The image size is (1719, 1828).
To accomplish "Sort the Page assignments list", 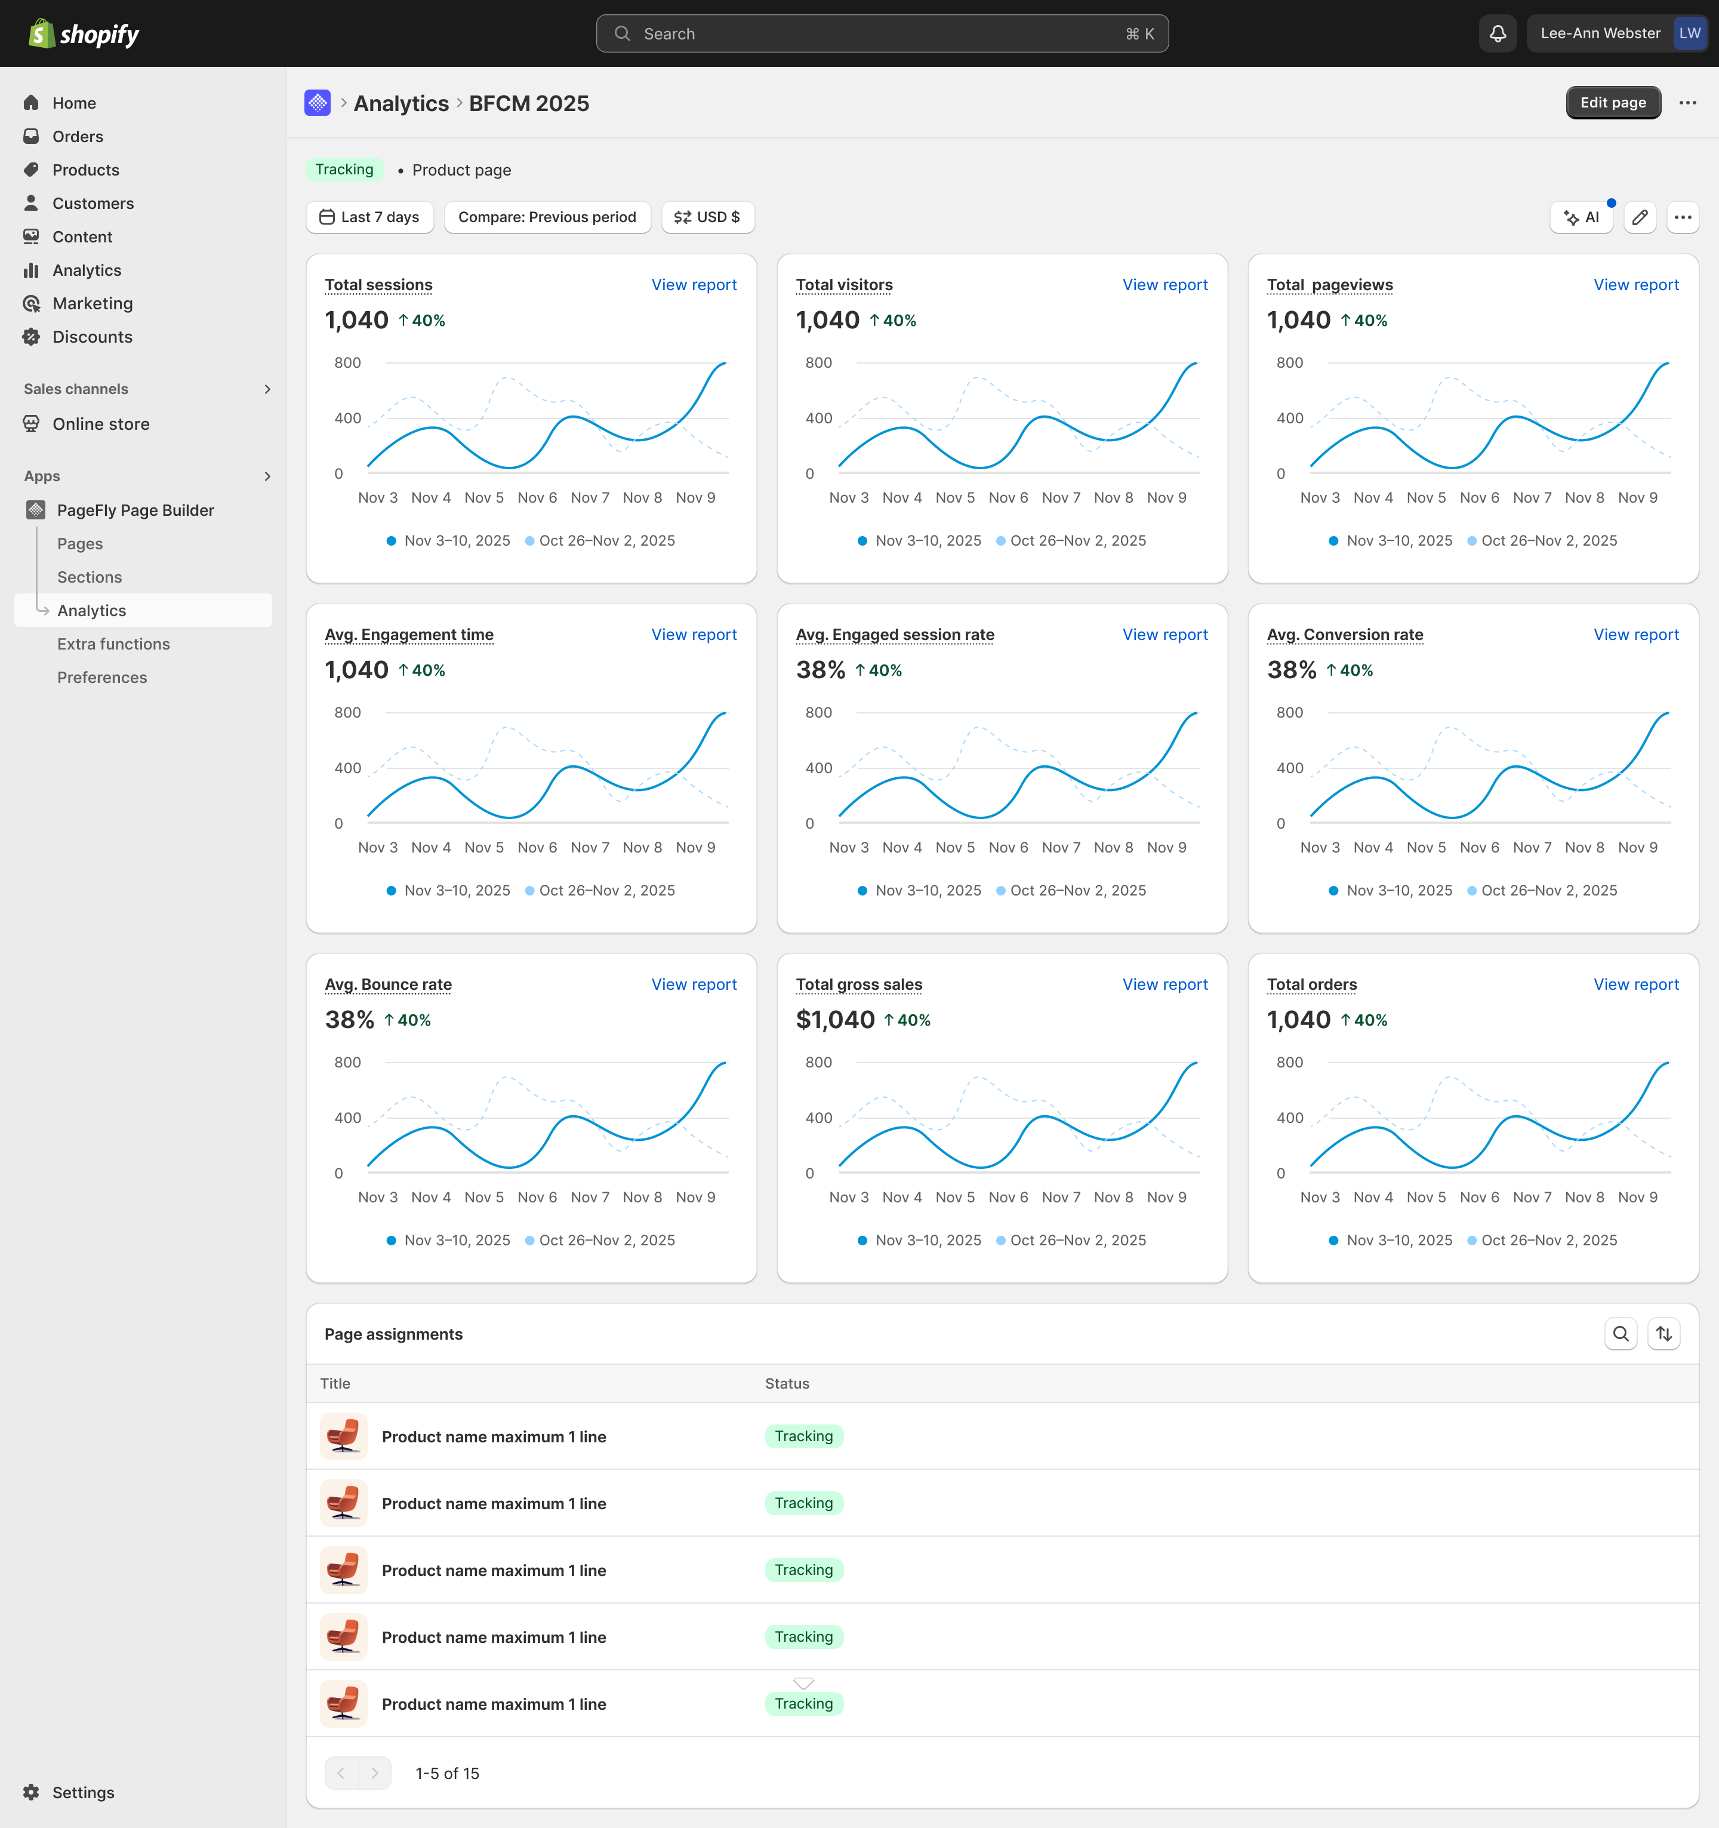I will pyautogui.click(x=1664, y=1333).
